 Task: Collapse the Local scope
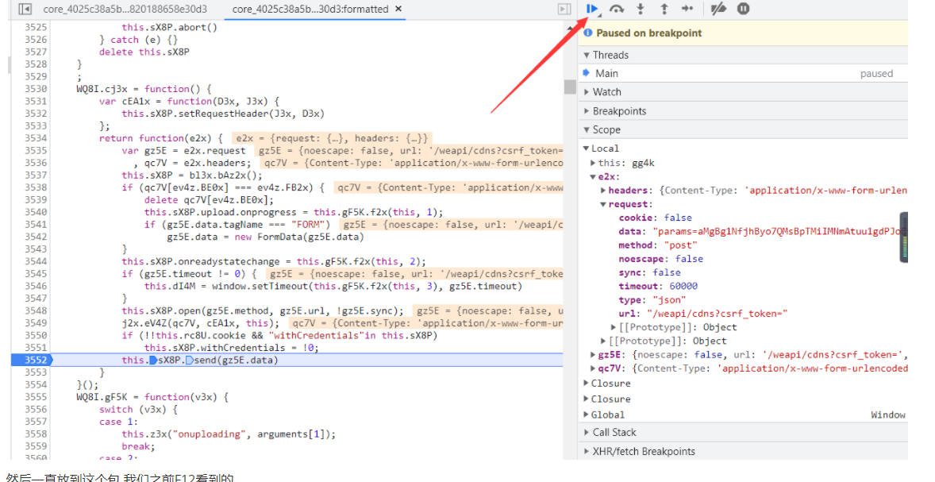(x=587, y=148)
